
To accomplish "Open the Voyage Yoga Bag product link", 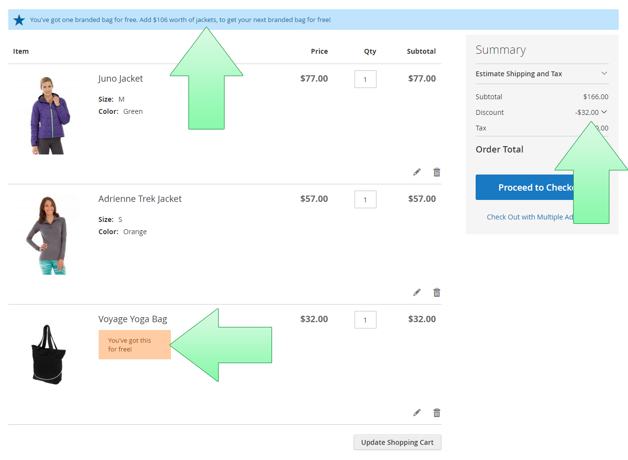I will (133, 319).
